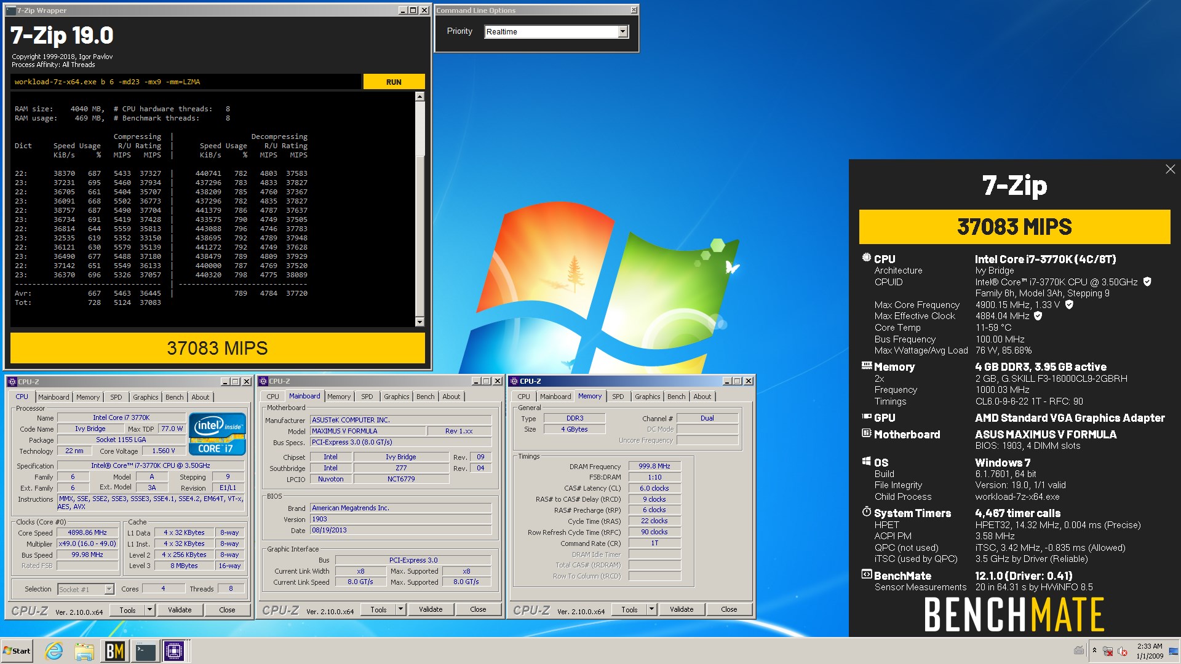The image size is (1181, 664).
Task: Click the verified shield beside CPUID
Action: coord(1147,282)
